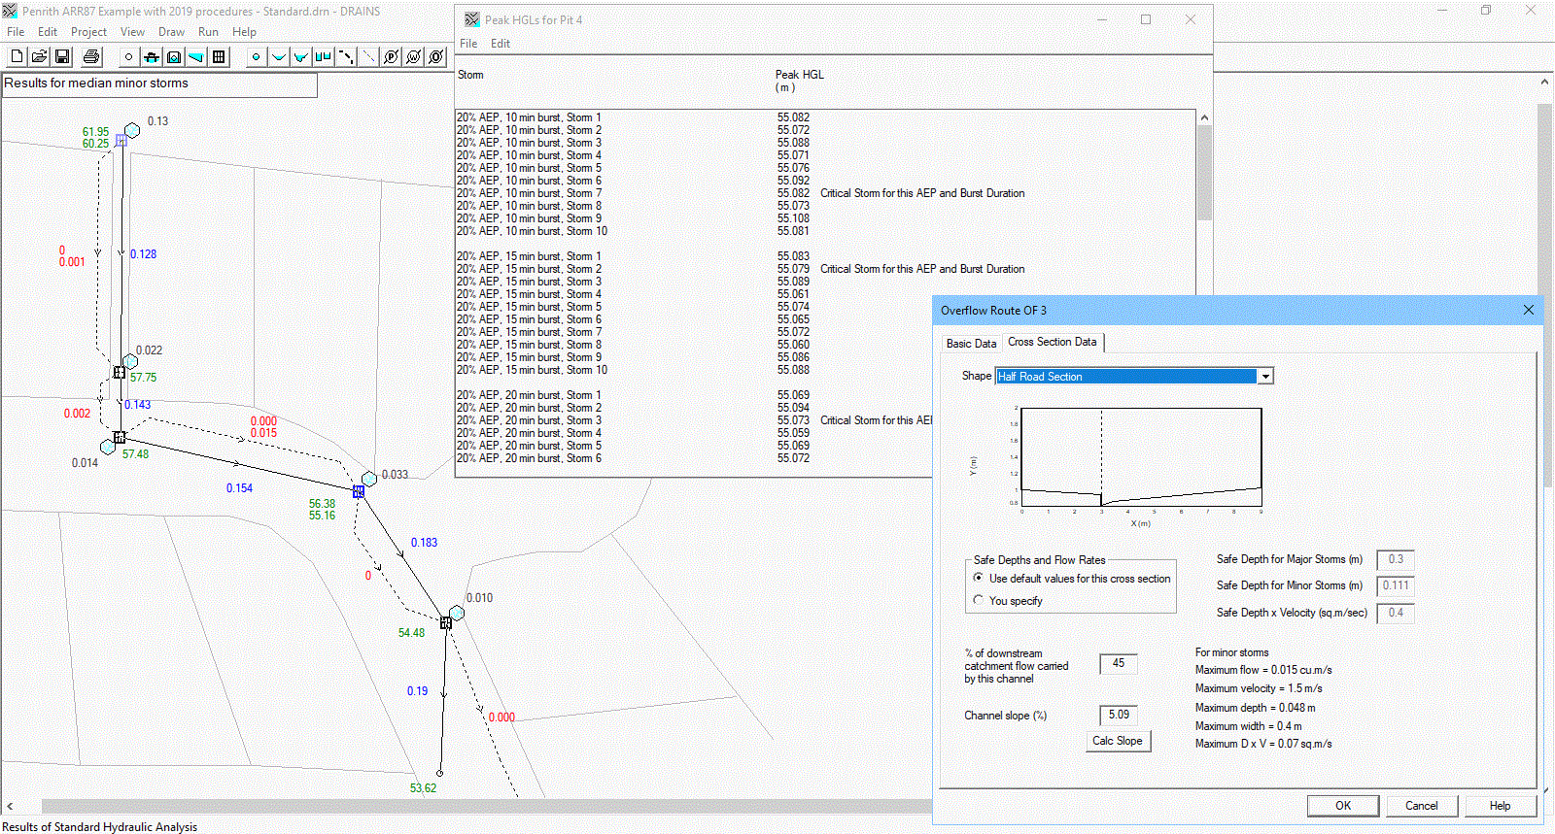Expand the Shape dropdown list

point(1264,377)
